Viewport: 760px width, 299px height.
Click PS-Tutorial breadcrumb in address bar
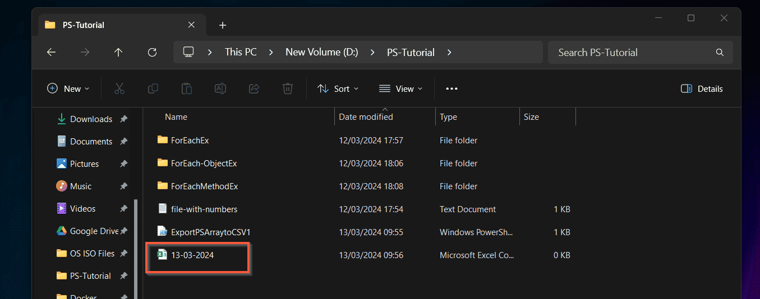point(411,52)
